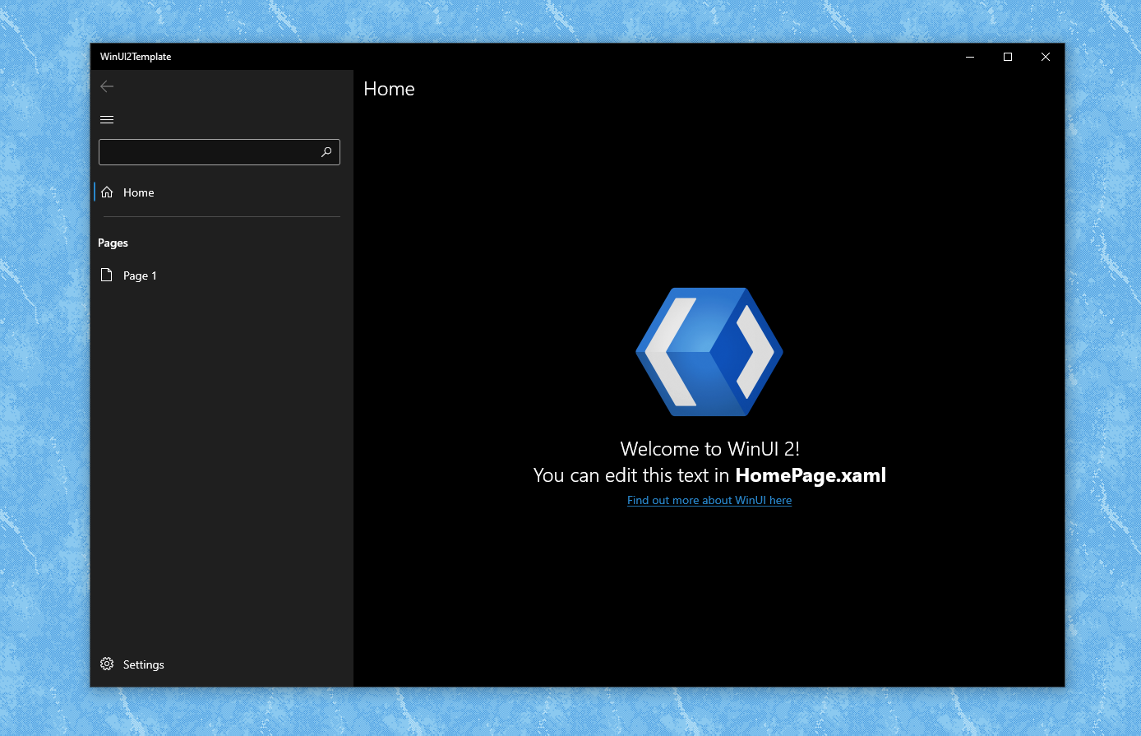Click the 'Pages' section header
1141x736 pixels.
pyautogui.click(x=113, y=243)
